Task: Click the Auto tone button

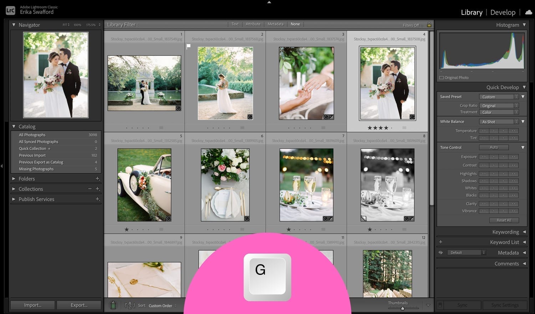Action: pyautogui.click(x=494, y=147)
